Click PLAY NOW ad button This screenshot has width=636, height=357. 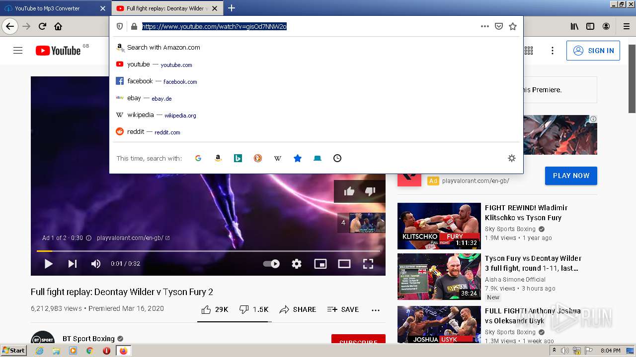[x=571, y=176]
